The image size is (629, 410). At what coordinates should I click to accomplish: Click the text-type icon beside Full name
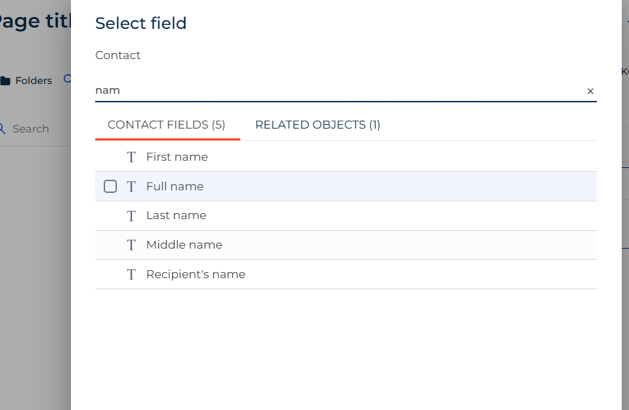(131, 186)
